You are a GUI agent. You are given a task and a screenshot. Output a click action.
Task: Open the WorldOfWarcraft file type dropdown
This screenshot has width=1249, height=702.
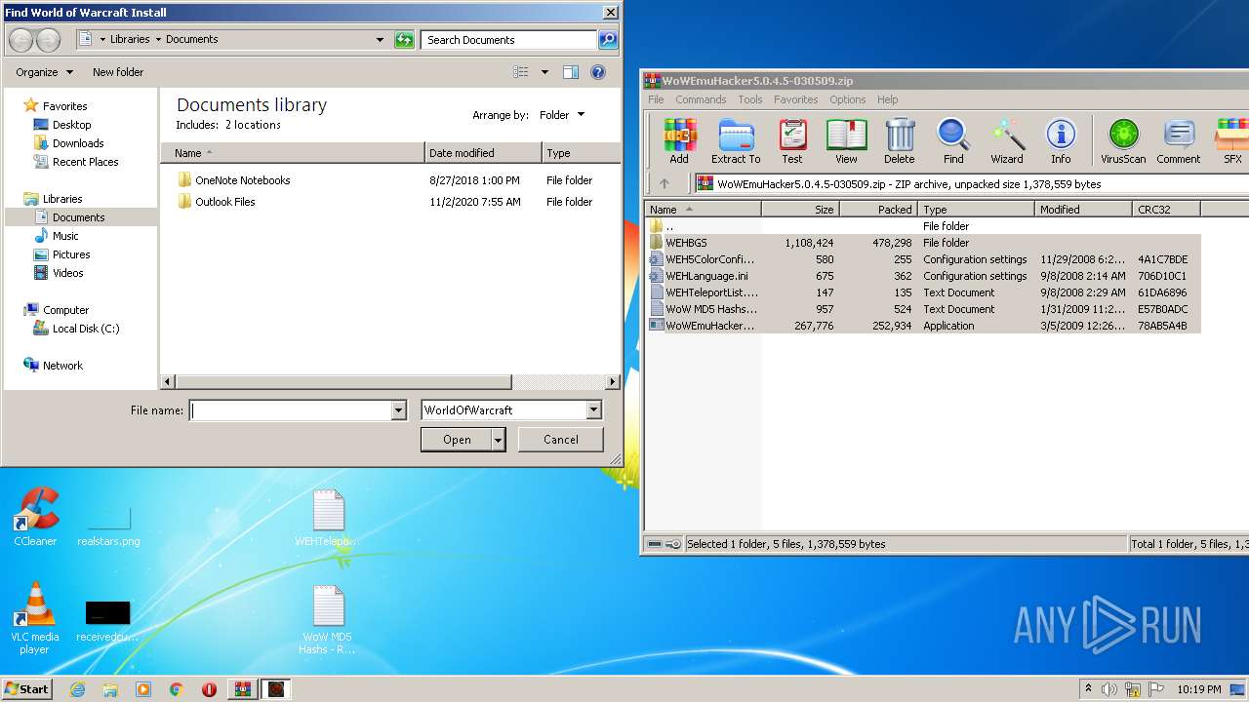pyautogui.click(x=593, y=410)
